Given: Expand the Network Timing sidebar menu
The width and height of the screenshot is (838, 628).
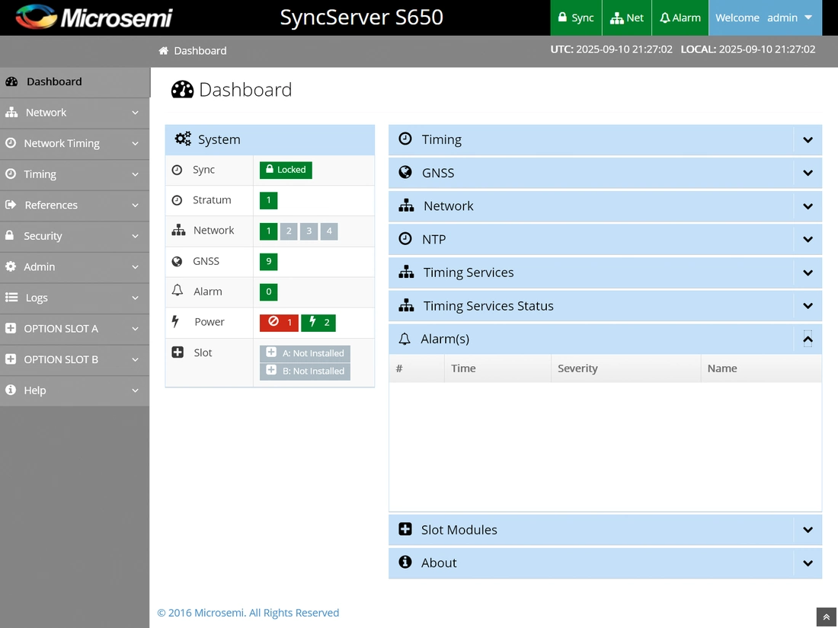Looking at the screenshot, I should (75, 143).
